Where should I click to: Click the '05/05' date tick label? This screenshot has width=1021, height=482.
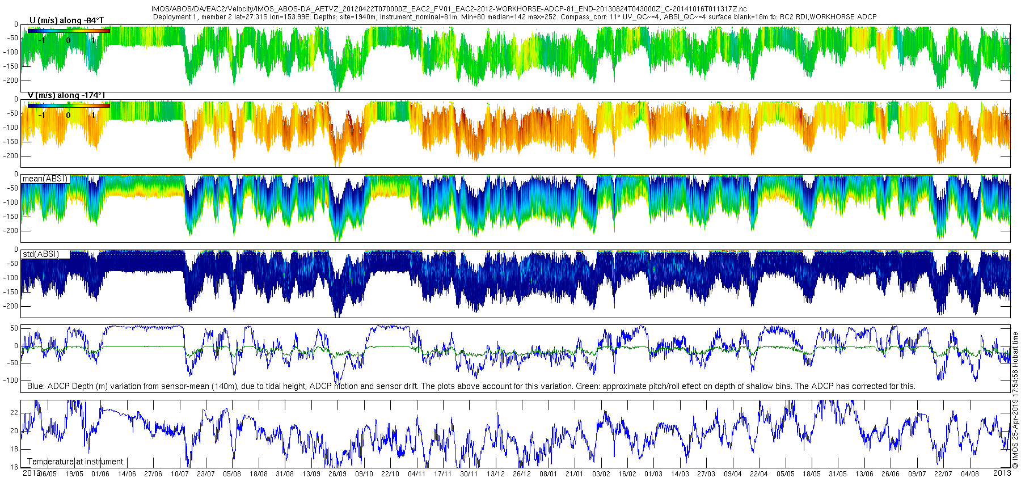(x=786, y=474)
